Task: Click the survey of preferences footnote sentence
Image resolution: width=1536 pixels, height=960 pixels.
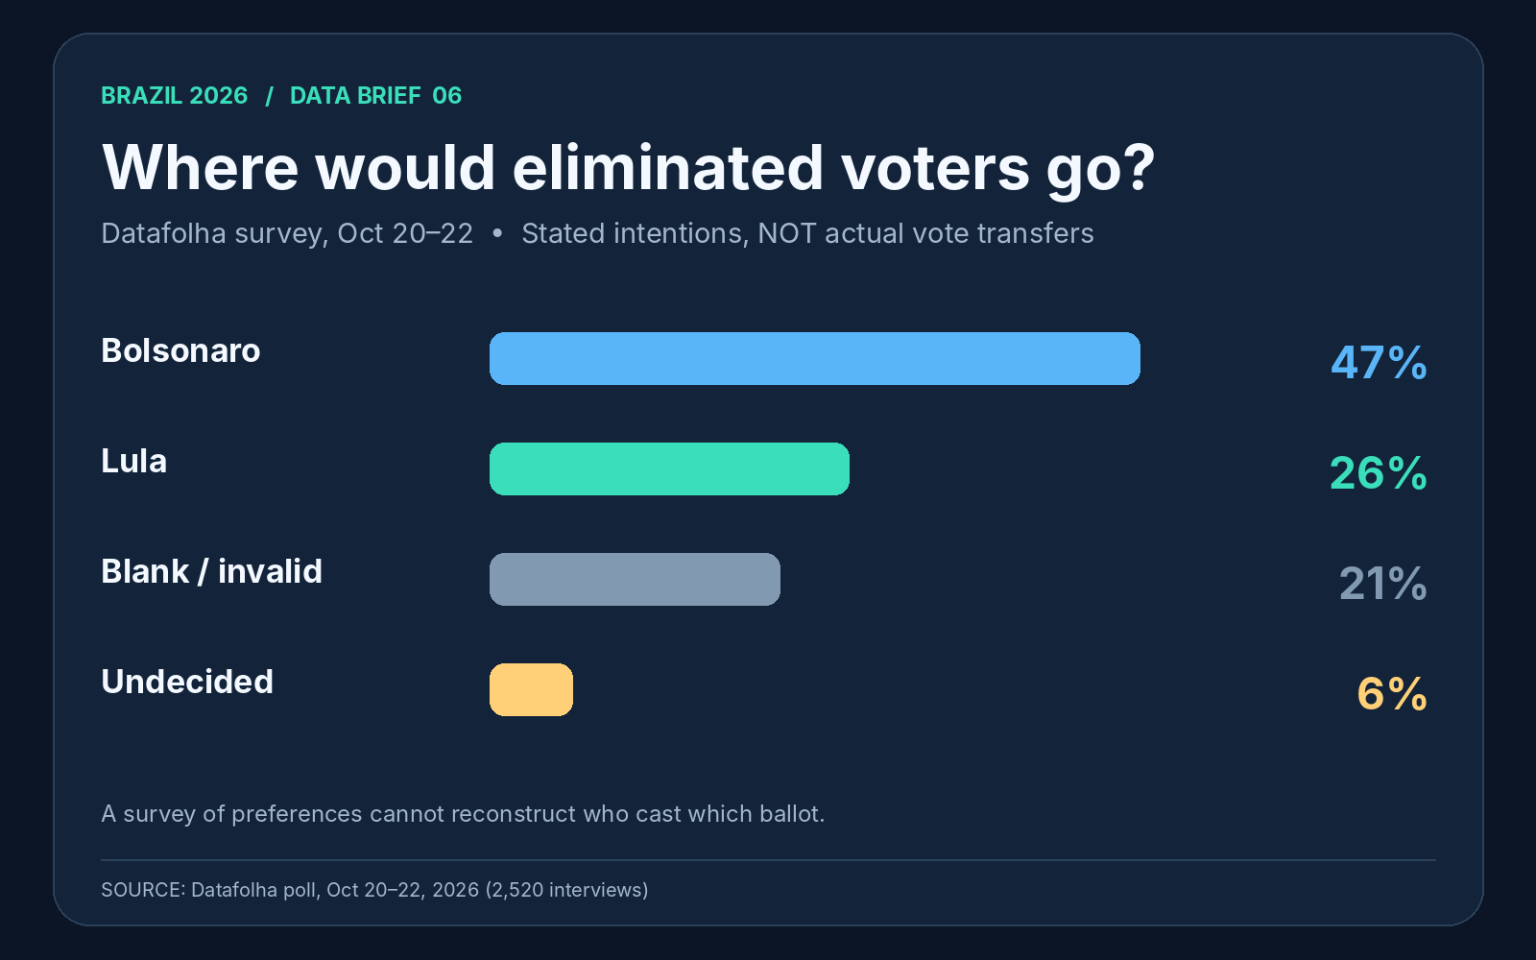Action: click(x=463, y=814)
